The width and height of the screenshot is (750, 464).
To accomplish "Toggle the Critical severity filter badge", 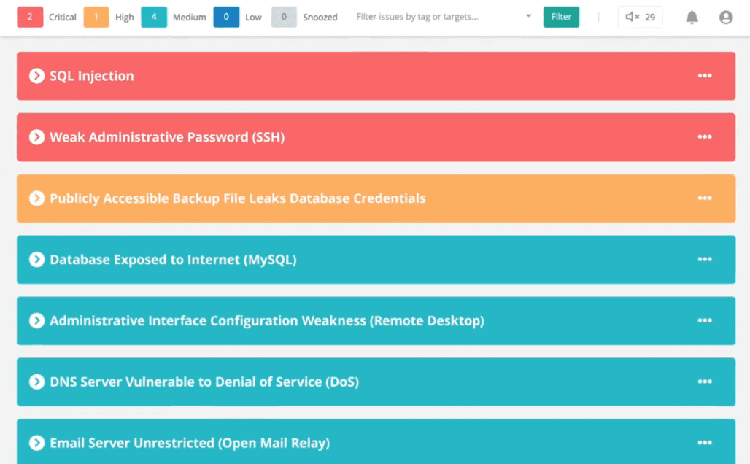I will 30,17.
